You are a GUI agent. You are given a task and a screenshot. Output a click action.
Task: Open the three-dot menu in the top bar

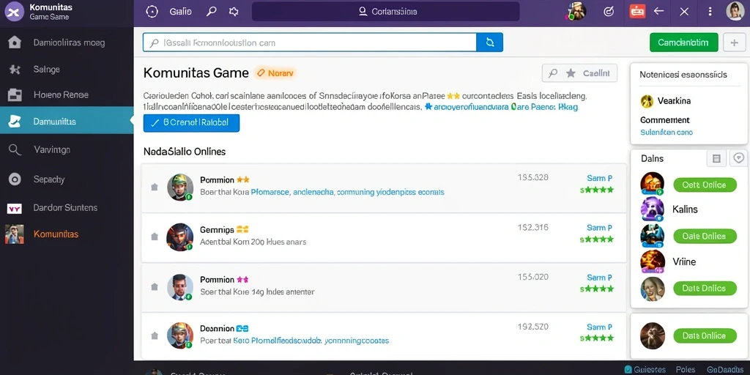710,12
